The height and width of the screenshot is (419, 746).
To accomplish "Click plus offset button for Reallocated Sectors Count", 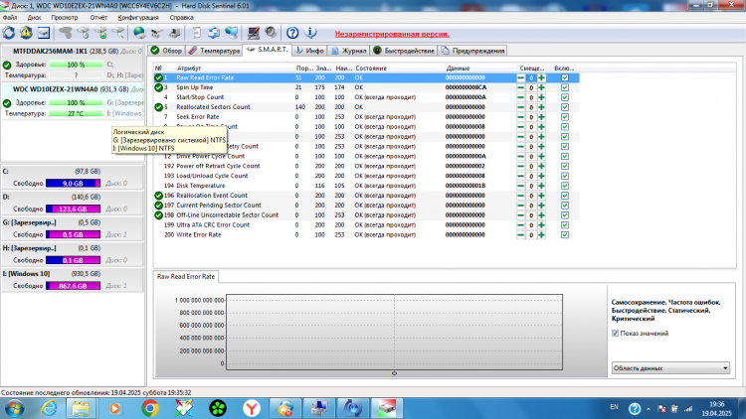I will click(x=541, y=107).
